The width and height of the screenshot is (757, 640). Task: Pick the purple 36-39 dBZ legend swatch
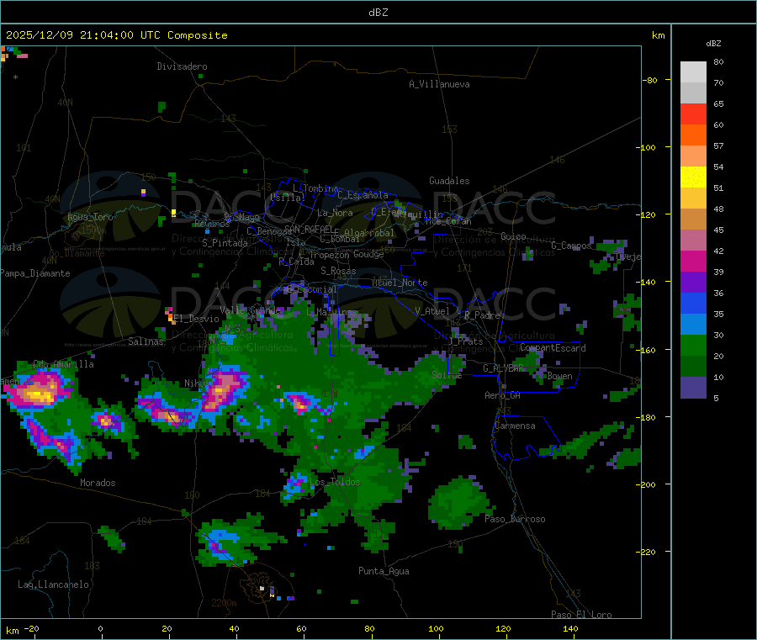click(693, 282)
